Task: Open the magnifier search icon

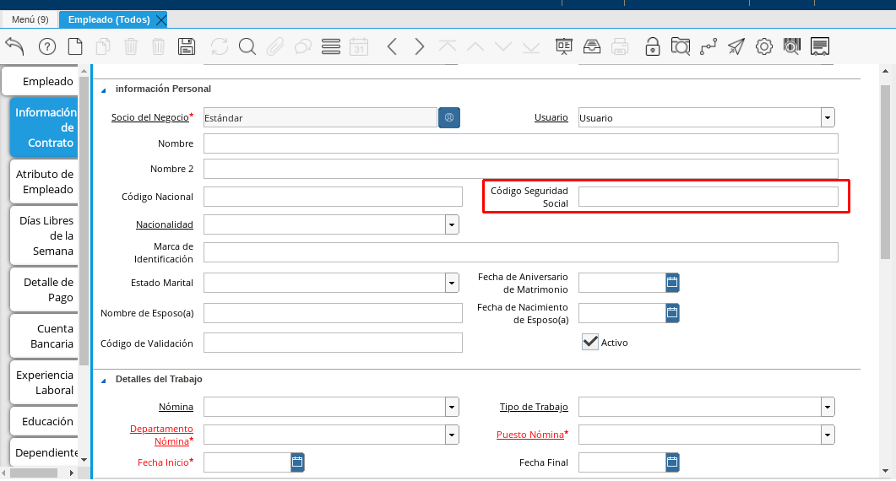Action: coord(247,46)
